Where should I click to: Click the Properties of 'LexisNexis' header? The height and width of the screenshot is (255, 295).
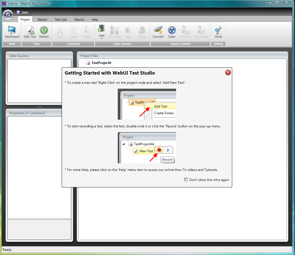[34, 113]
